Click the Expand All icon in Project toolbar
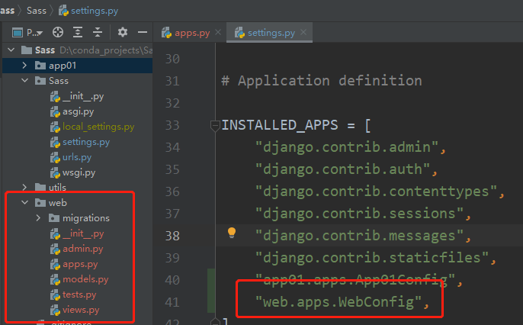Image resolution: width=523 pixels, height=325 pixels. point(79,33)
